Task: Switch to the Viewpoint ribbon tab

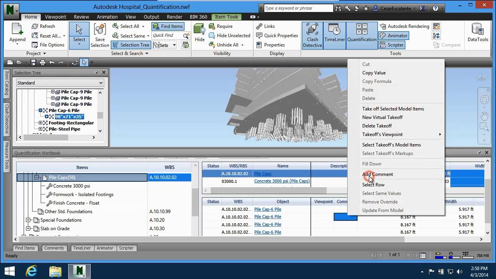Action: 55,17
